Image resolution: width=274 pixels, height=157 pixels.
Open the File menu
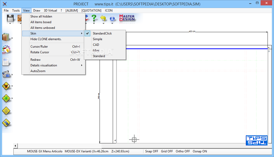(6, 11)
